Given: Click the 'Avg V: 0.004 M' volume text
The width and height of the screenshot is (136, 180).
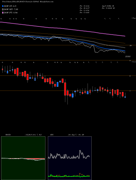Looking at the screenshot, I should point(108,6).
